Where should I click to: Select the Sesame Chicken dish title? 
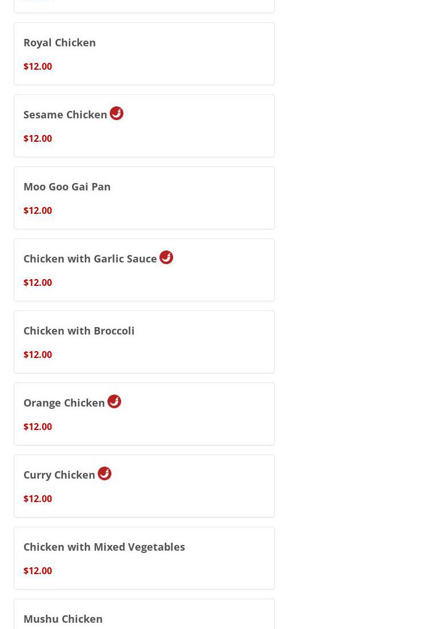point(65,115)
